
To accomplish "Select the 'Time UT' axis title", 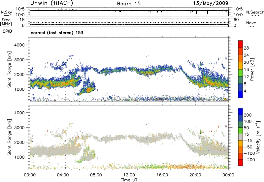I will pyautogui.click(x=129, y=180).
